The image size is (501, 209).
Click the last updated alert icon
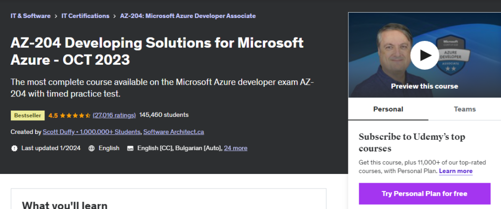14,148
